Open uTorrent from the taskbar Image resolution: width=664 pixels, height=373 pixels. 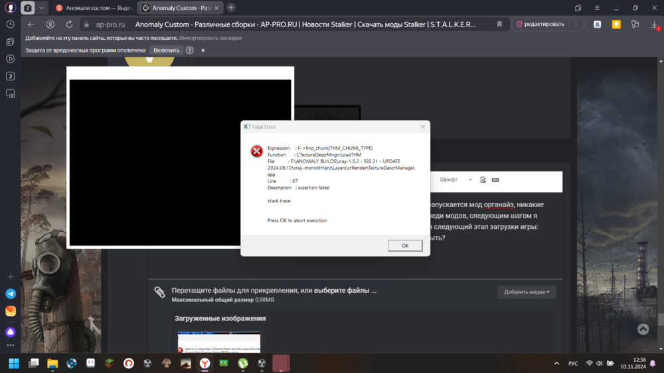[243, 363]
